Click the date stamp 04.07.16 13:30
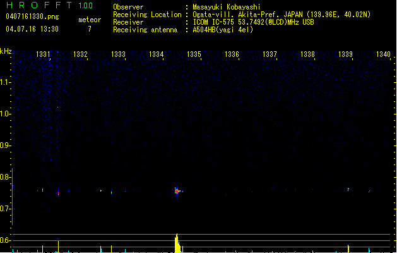Viewport: 397px width, 253px height. tap(32, 29)
